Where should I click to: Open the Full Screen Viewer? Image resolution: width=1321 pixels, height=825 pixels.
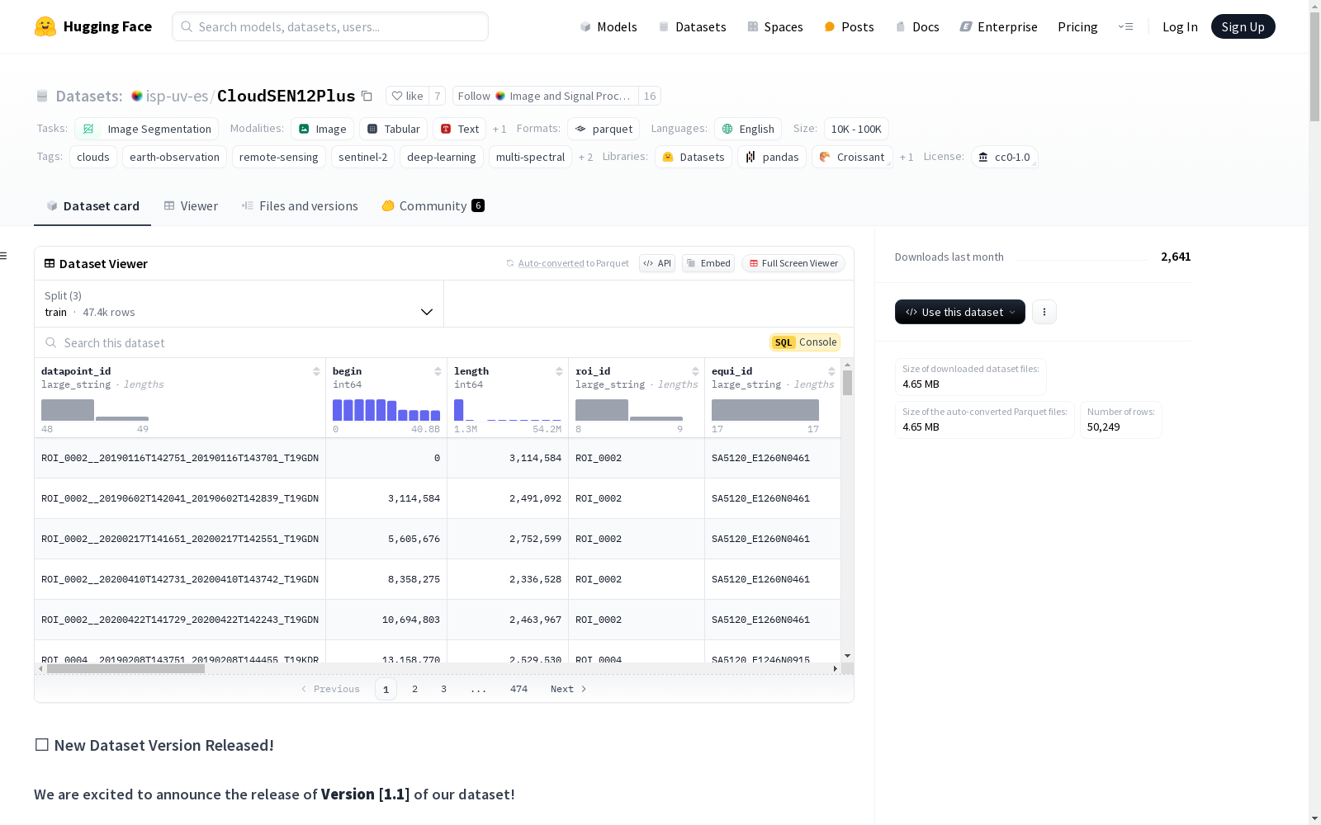[793, 263]
